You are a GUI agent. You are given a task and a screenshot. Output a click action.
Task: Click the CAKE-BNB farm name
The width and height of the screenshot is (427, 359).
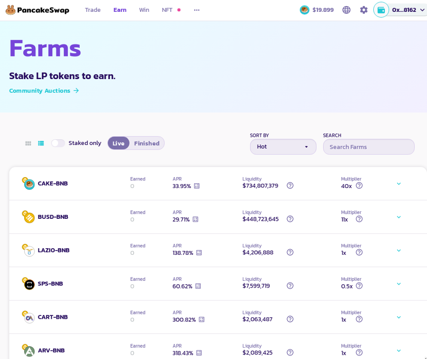tap(53, 184)
